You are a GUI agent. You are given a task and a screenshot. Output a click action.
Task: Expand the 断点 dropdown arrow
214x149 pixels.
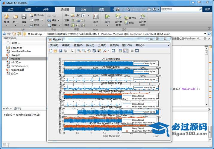click(x=96, y=25)
